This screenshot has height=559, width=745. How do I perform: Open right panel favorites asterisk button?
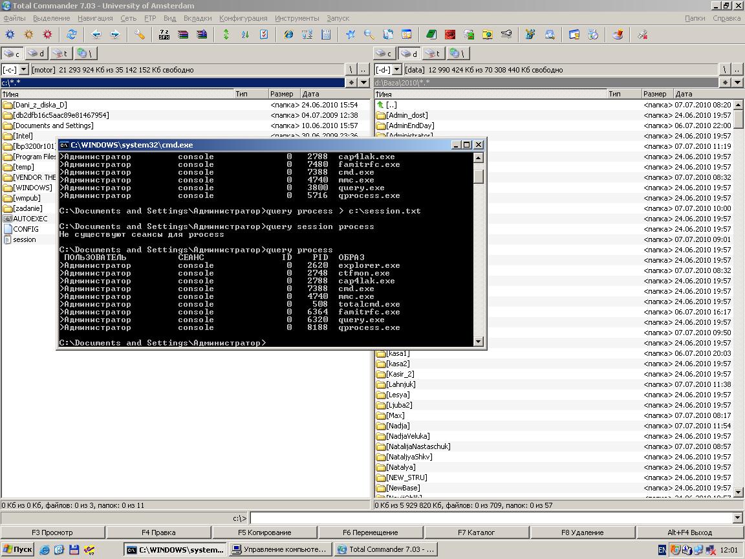click(724, 83)
